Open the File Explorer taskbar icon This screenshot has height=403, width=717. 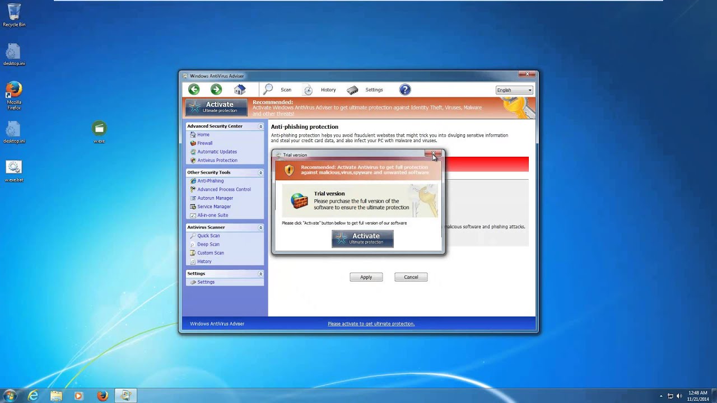pos(56,396)
